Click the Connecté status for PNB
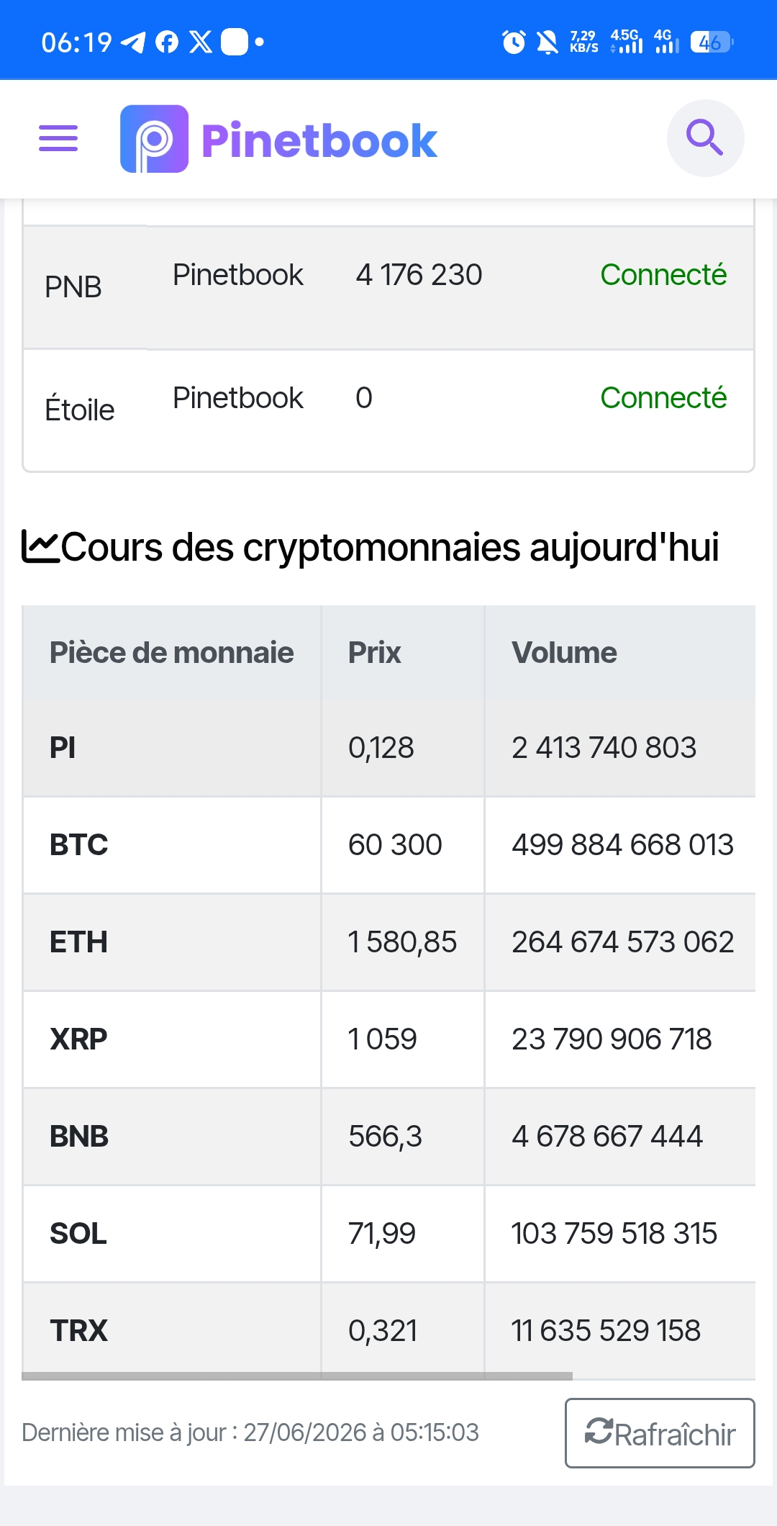This screenshot has height=1526, width=777. coord(663,275)
